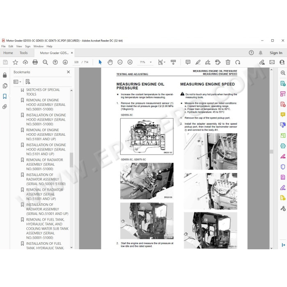This screenshot has height=287, width=287.
Task: Choose the Selection arrow tool
Action: click(x=100, y=62)
